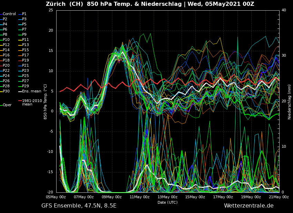
Task: Select the P27 legend entry
Action: click(24, 81)
